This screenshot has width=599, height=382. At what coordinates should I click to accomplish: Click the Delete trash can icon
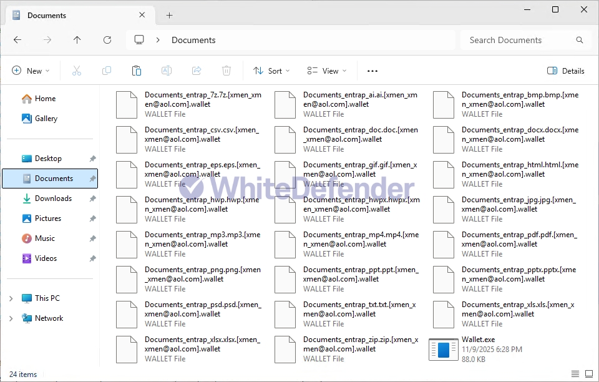tap(226, 71)
